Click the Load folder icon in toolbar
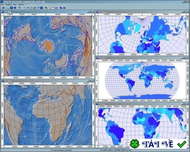The width and height of the screenshot is (190, 152). [3, 8]
